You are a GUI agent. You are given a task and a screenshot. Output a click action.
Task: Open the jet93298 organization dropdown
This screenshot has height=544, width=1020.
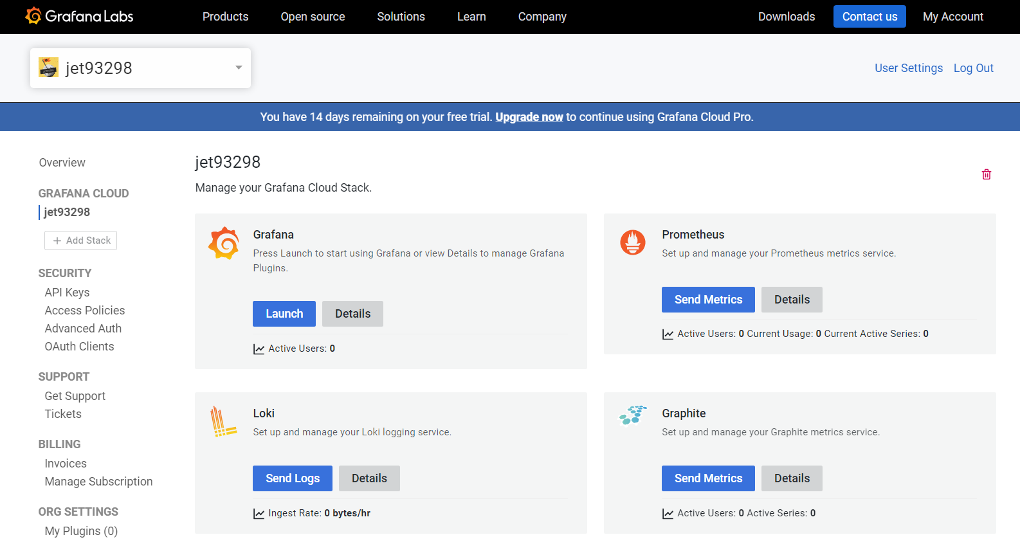(140, 68)
